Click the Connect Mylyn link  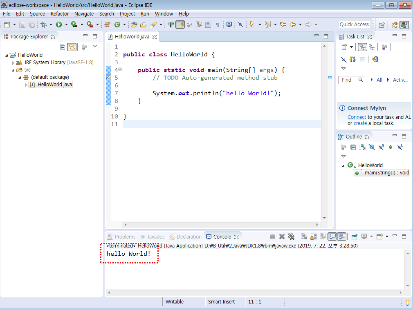tap(357, 117)
